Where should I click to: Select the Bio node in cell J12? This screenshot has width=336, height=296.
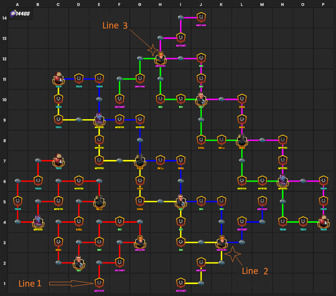point(201,58)
